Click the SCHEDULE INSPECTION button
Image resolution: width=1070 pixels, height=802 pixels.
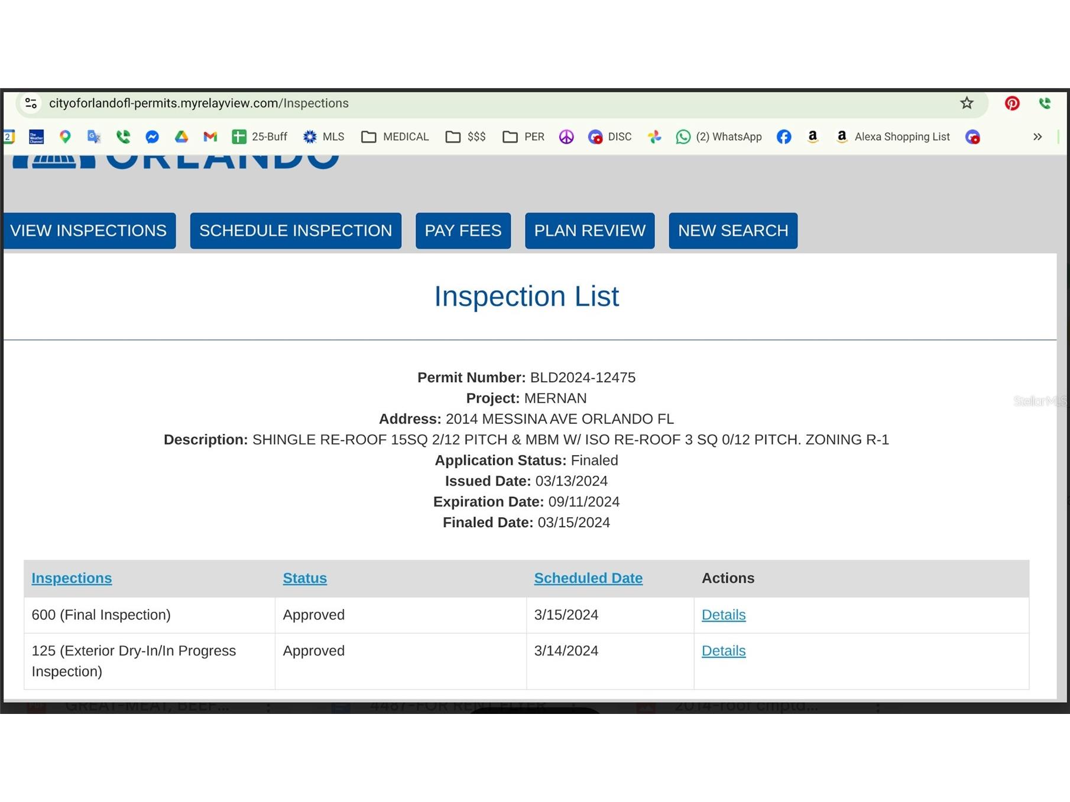pyautogui.click(x=296, y=230)
